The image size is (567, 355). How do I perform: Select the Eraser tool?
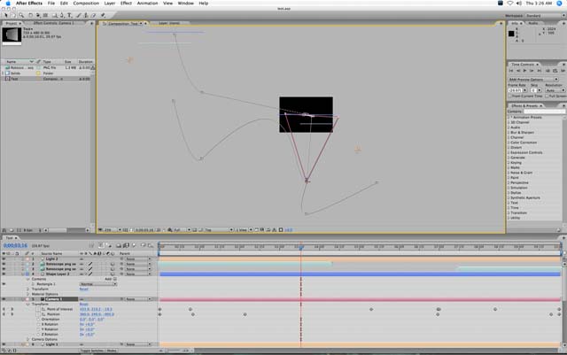[94, 15]
